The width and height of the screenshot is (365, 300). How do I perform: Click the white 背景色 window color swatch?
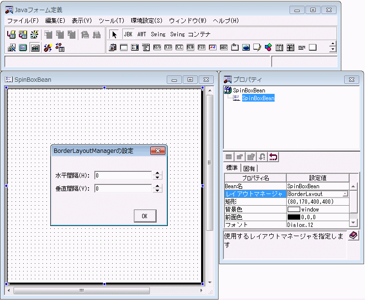tap(293, 209)
